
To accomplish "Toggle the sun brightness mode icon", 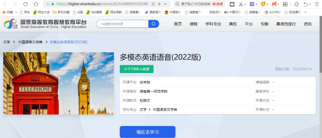I will (x=296, y=4).
